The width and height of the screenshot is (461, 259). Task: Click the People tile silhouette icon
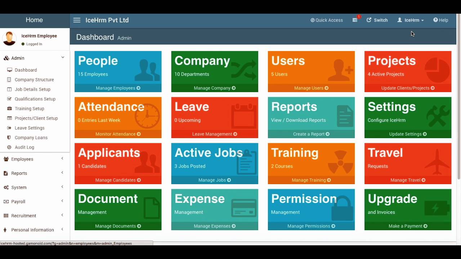coord(147,71)
